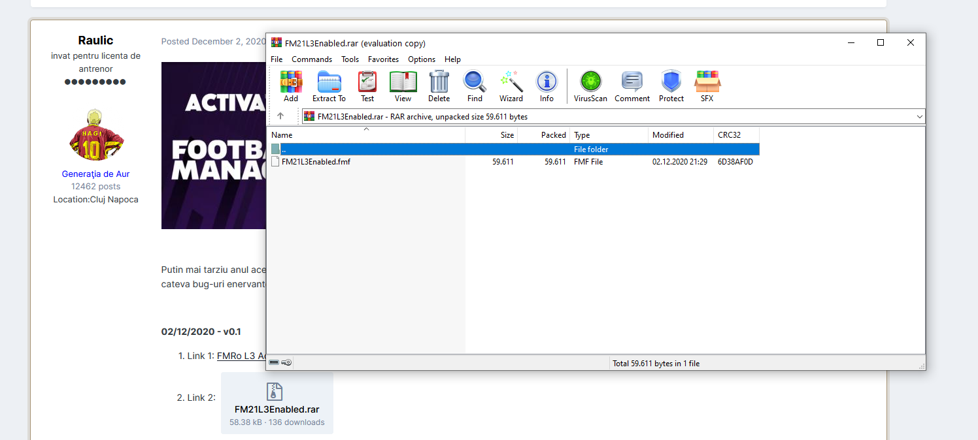Image resolution: width=978 pixels, height=440 pixels.
Task: Open the Help menu
Action: point(453,59)
